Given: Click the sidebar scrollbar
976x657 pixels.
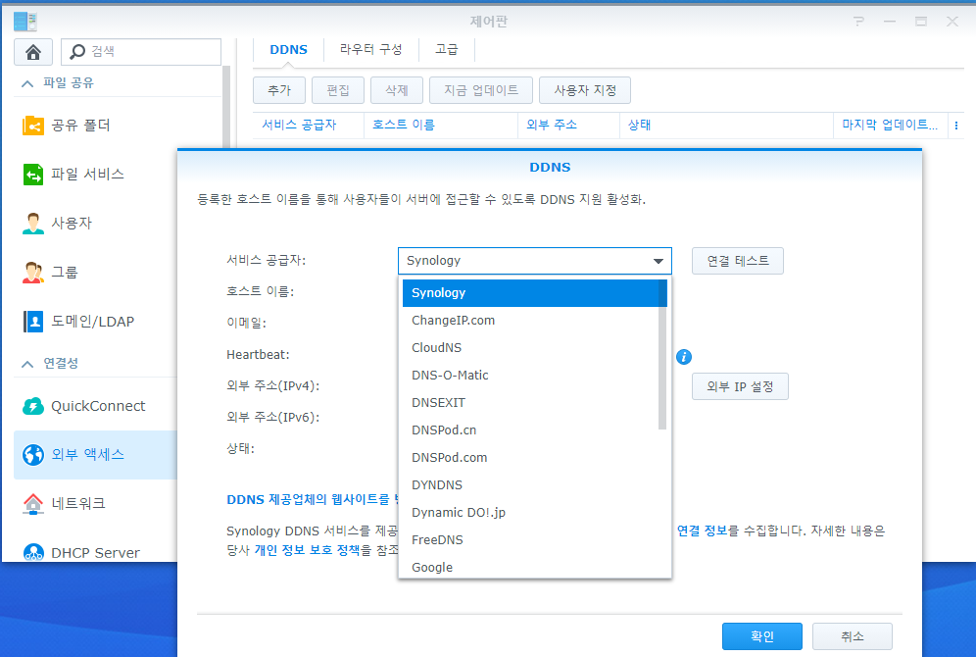Looking at the screenshot, I should (226, 106).
